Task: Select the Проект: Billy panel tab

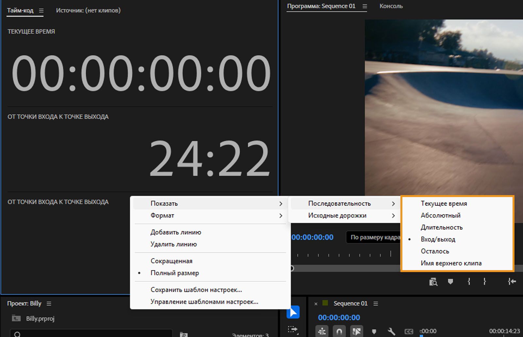Action: [x=24, y=303]
